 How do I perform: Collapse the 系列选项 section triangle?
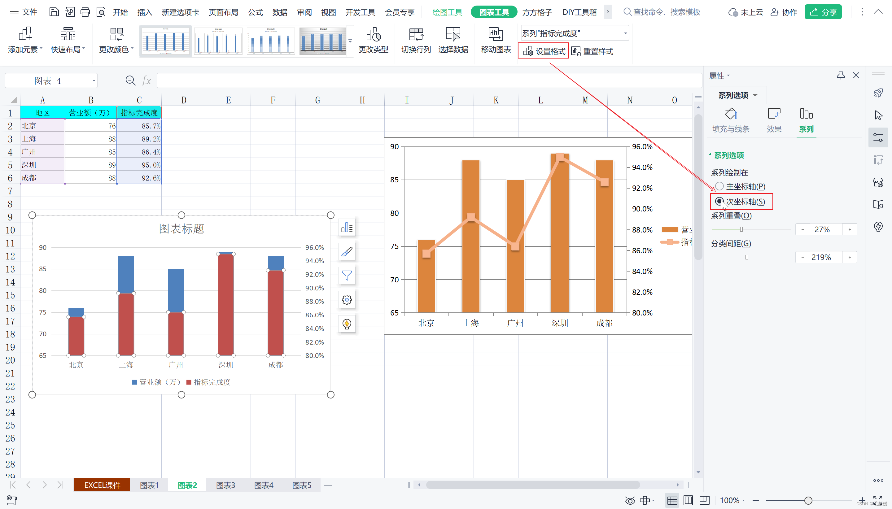point(710,154)
